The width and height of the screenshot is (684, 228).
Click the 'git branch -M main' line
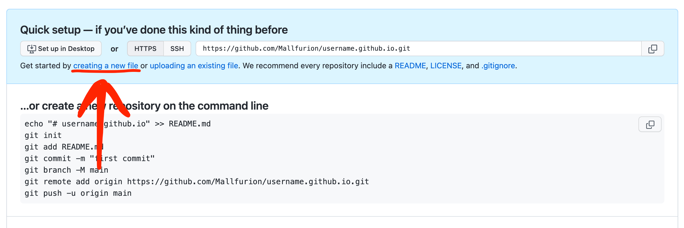pos(66,170)
